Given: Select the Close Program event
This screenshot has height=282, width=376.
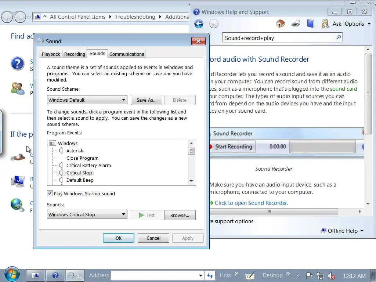Looking at the screenshot, I should pyautogui.click(x=82, y=158).
